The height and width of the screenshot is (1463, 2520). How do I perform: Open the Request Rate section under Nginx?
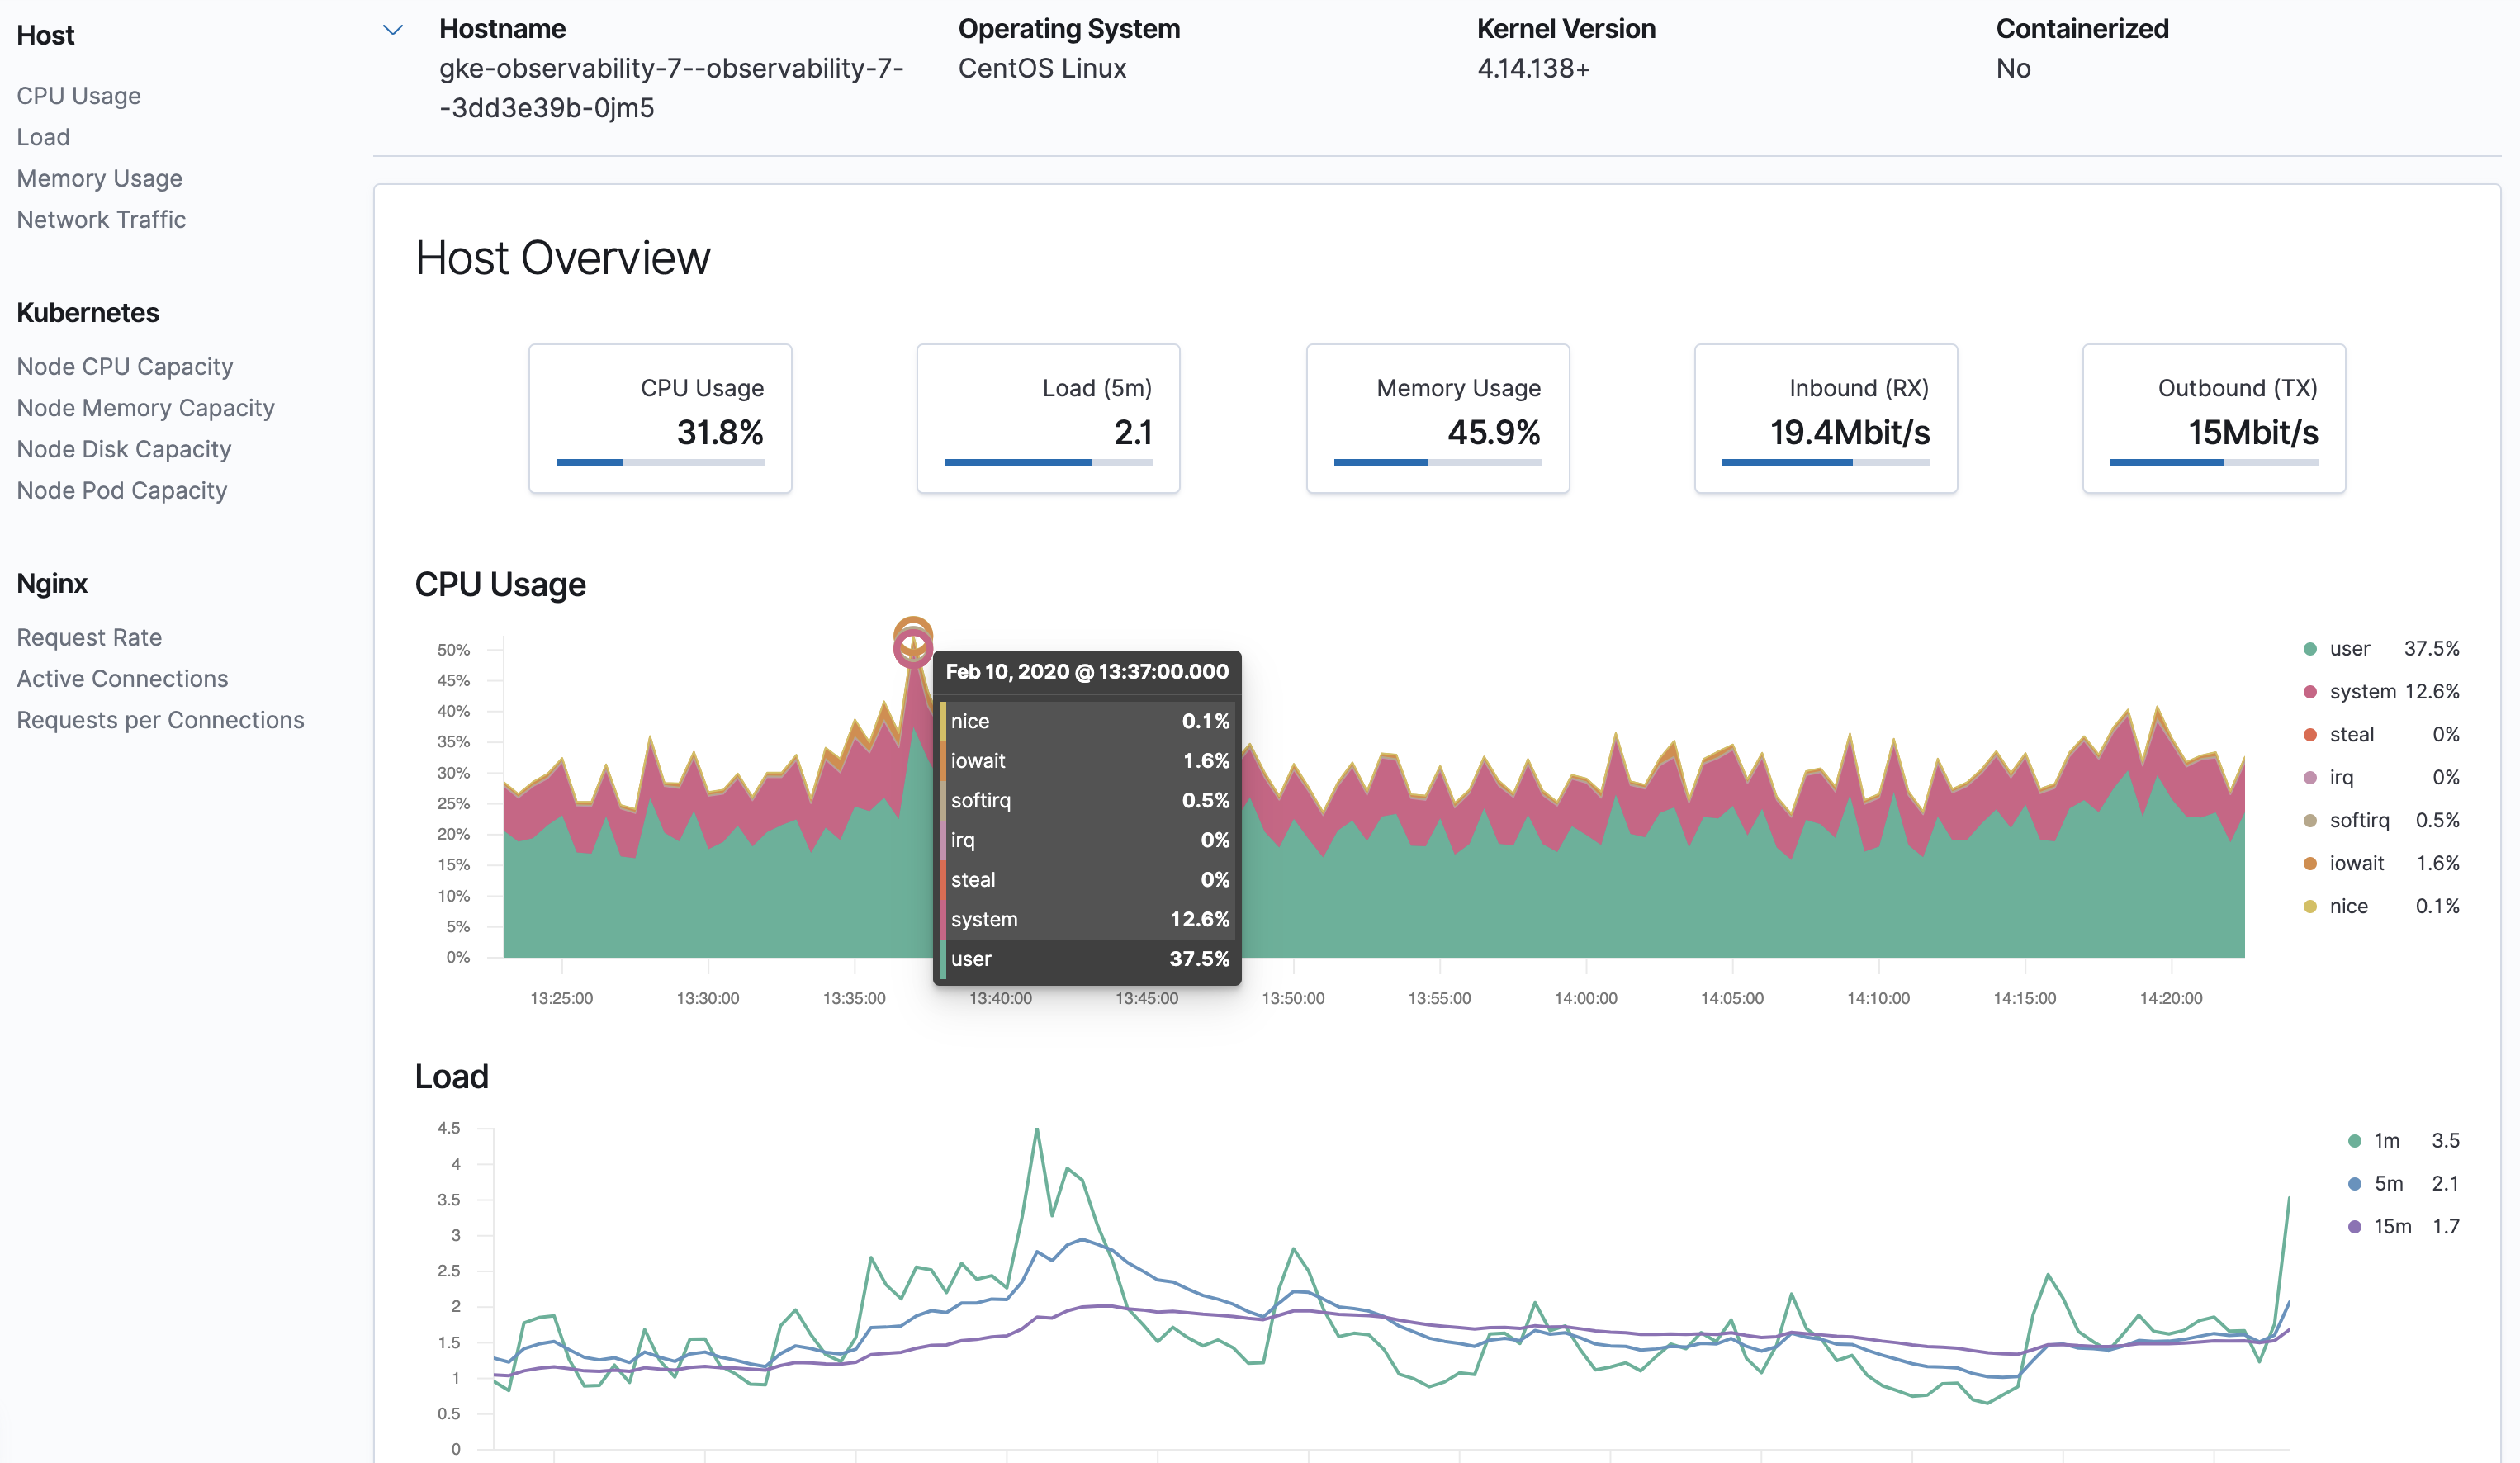(x=89, y=636)
